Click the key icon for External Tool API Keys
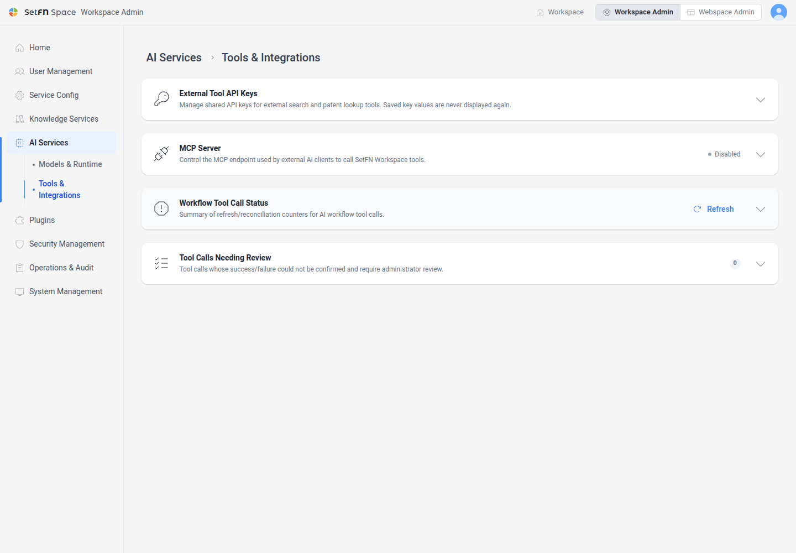Image resolution: width=796 pixels, height=553 pixels. coord(161,99)
